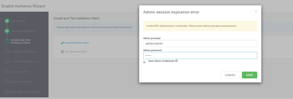Image resolution: width=293 pixels, height=99 pixels.
Task: Click the gear icon beside Test Kerberos Client
Action: pyautogui.click(x=62, y=52)
